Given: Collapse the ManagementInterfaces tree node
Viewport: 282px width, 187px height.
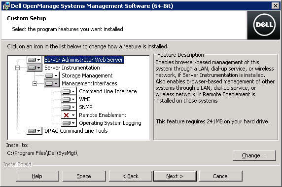Looking at the screenshot, I should 35,84.
